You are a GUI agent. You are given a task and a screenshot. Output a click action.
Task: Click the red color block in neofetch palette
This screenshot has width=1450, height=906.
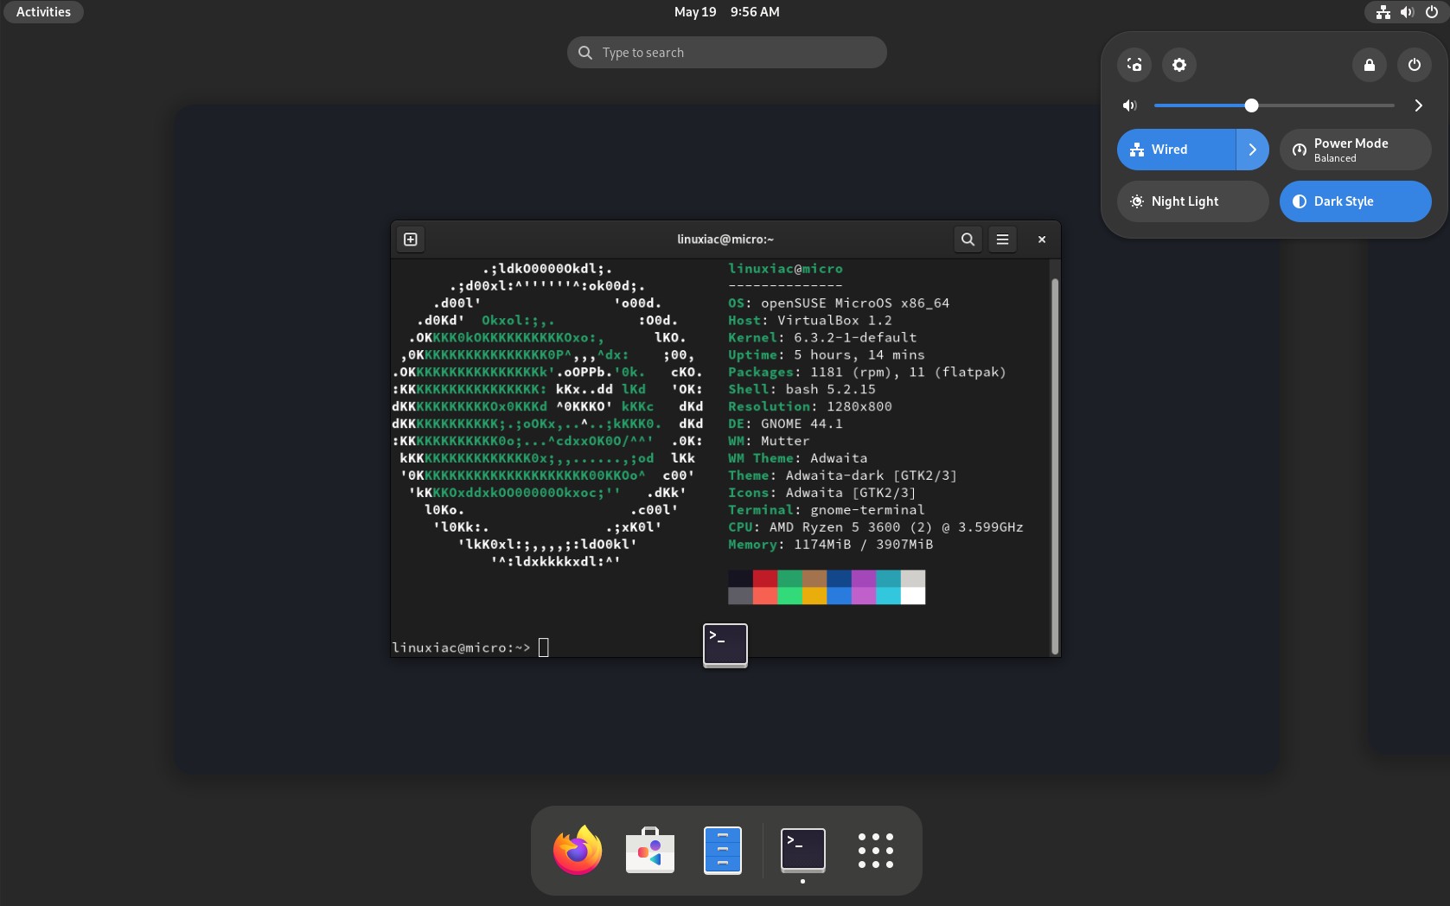click(x=765, y=579)
